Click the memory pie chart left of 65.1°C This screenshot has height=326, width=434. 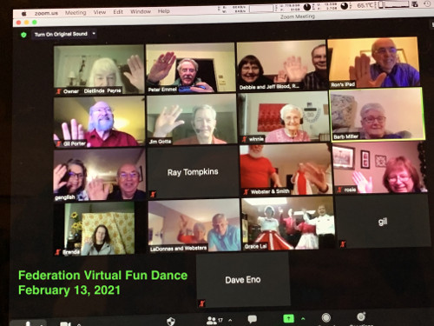click(345, 6)
